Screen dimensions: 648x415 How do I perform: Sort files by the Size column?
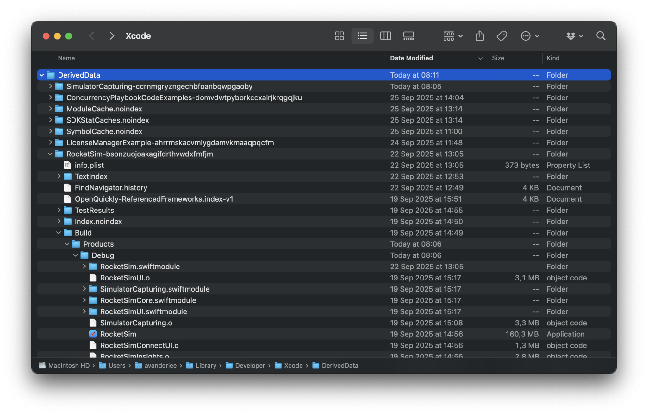coord(498,58)
